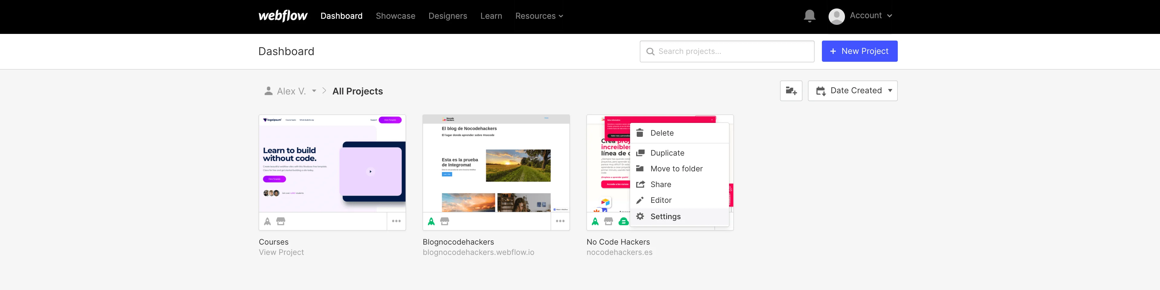Open Settings from the project menu

click(x=665, y=216)
